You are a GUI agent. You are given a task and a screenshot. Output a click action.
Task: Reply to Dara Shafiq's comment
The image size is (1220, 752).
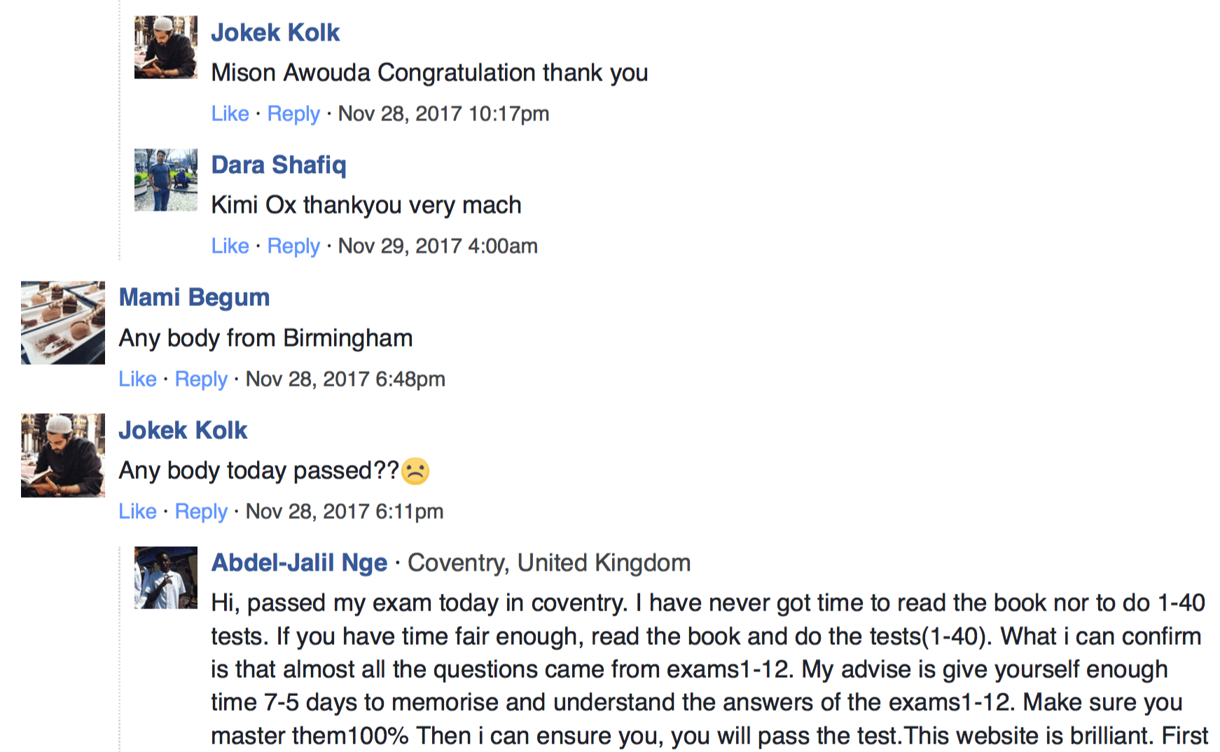click(293, 246)
